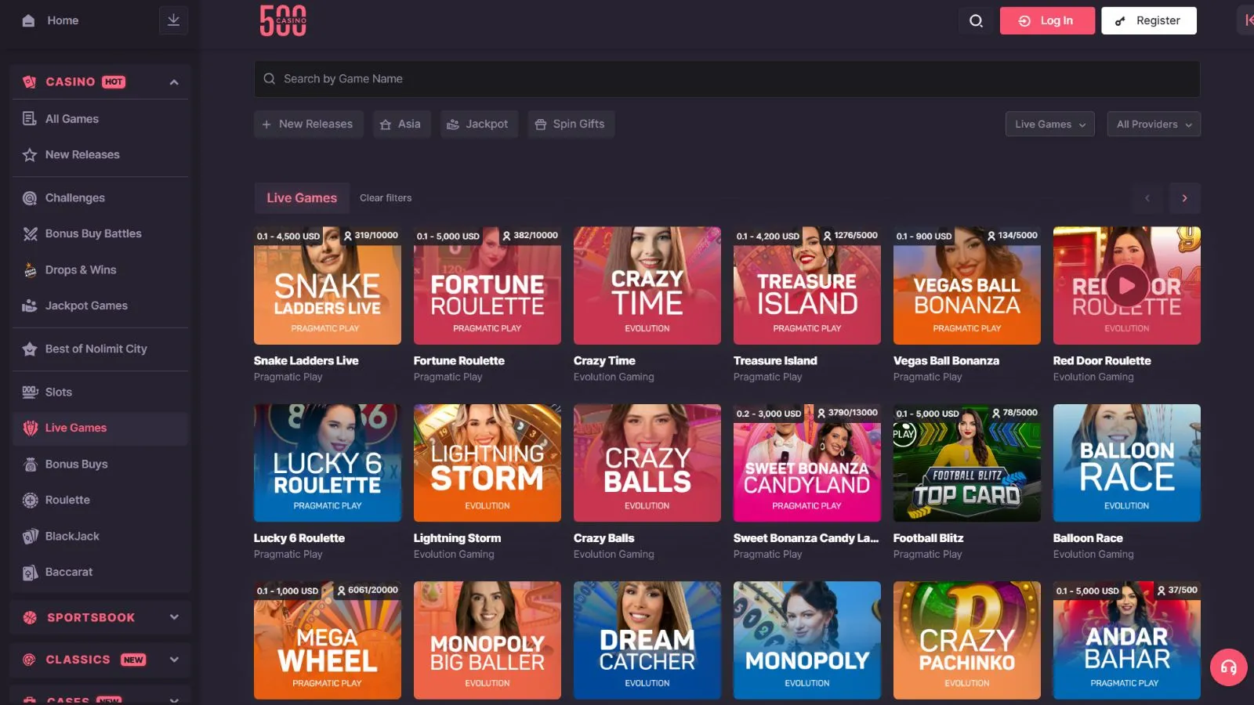Image resolution: width=1254 pixels, height=705 pixels.
Task: Open Slots from the sidebar menu
Action: (x=59, y=392)
